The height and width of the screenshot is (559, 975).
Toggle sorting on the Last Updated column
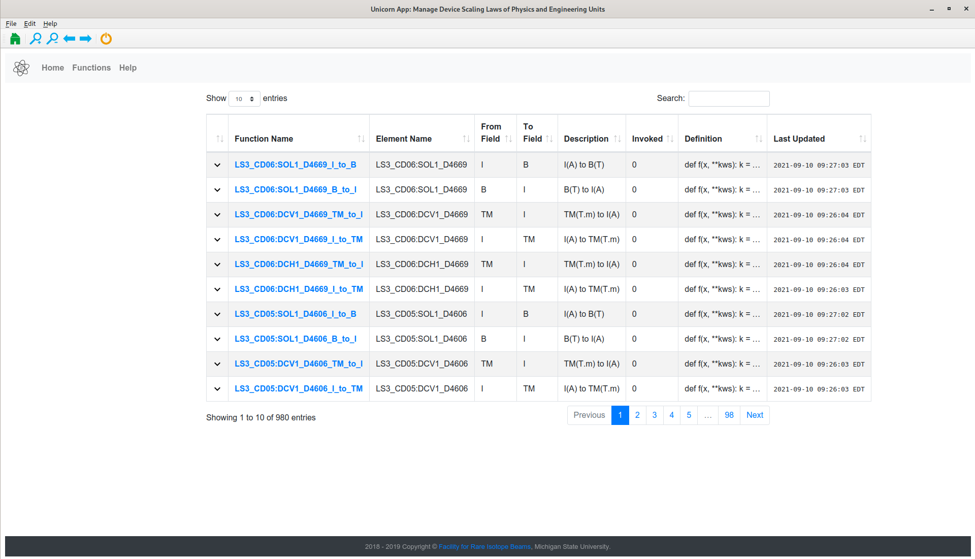tap(863, 139)
